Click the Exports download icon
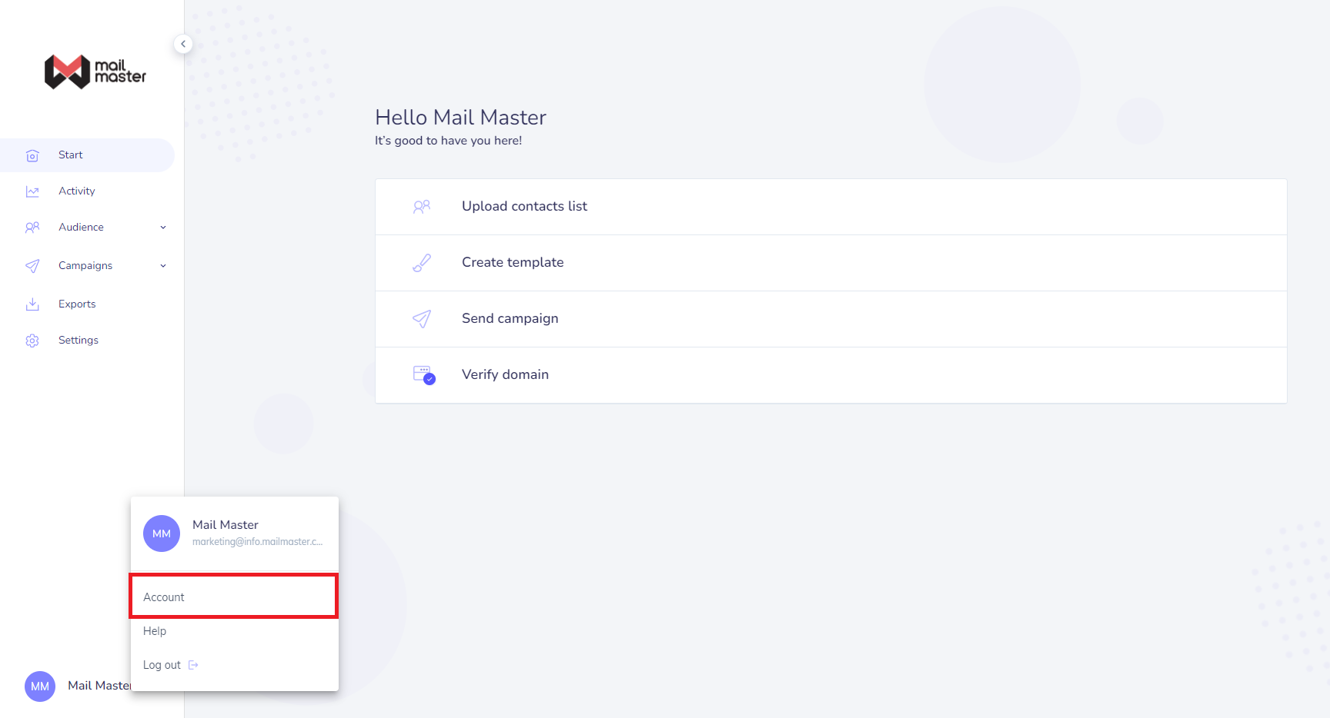This screenshot has width=1330, height=718. 32,304
